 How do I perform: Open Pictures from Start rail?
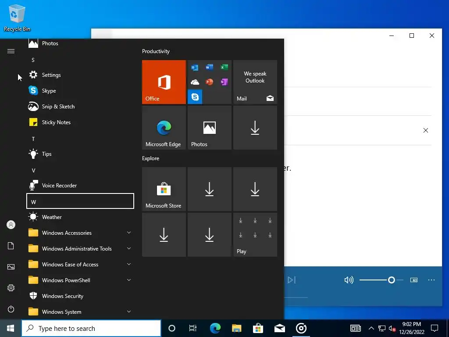point(11,267)
